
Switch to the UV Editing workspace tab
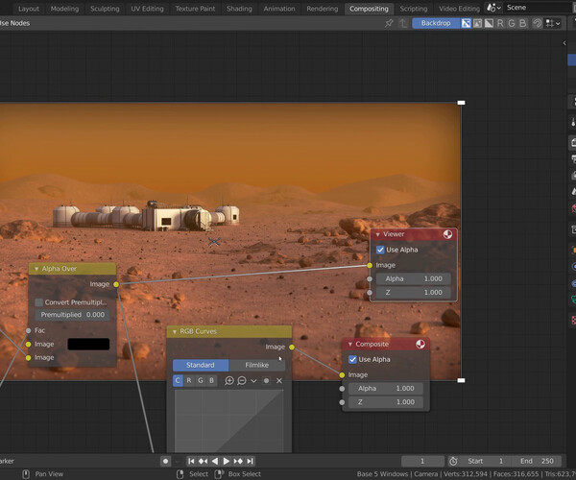(147, 9)
